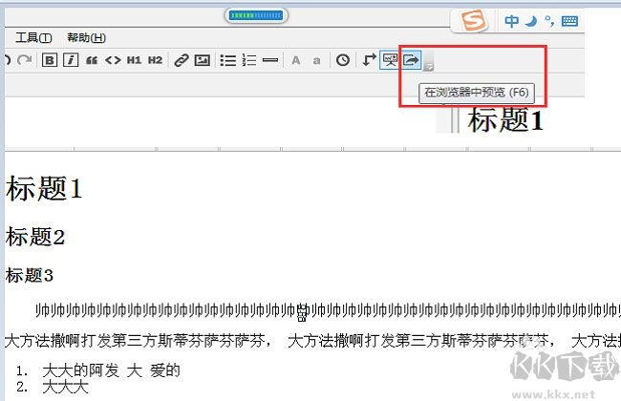Screen dimensions: 621x401
Task: Convert text to lowercase with the a icon
Action: pos(316,61)
